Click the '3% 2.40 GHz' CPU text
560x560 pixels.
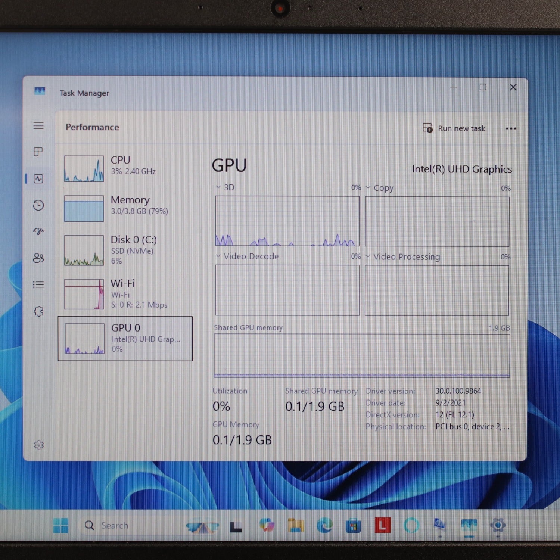pyautogui.click(x=133, y=171)
